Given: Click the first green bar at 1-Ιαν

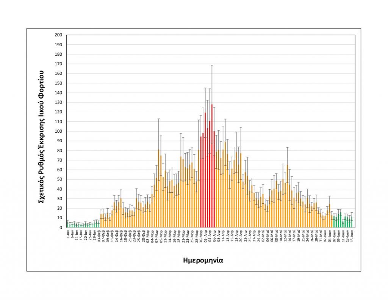Looking at the screenshot, I should tap(67, 225).
